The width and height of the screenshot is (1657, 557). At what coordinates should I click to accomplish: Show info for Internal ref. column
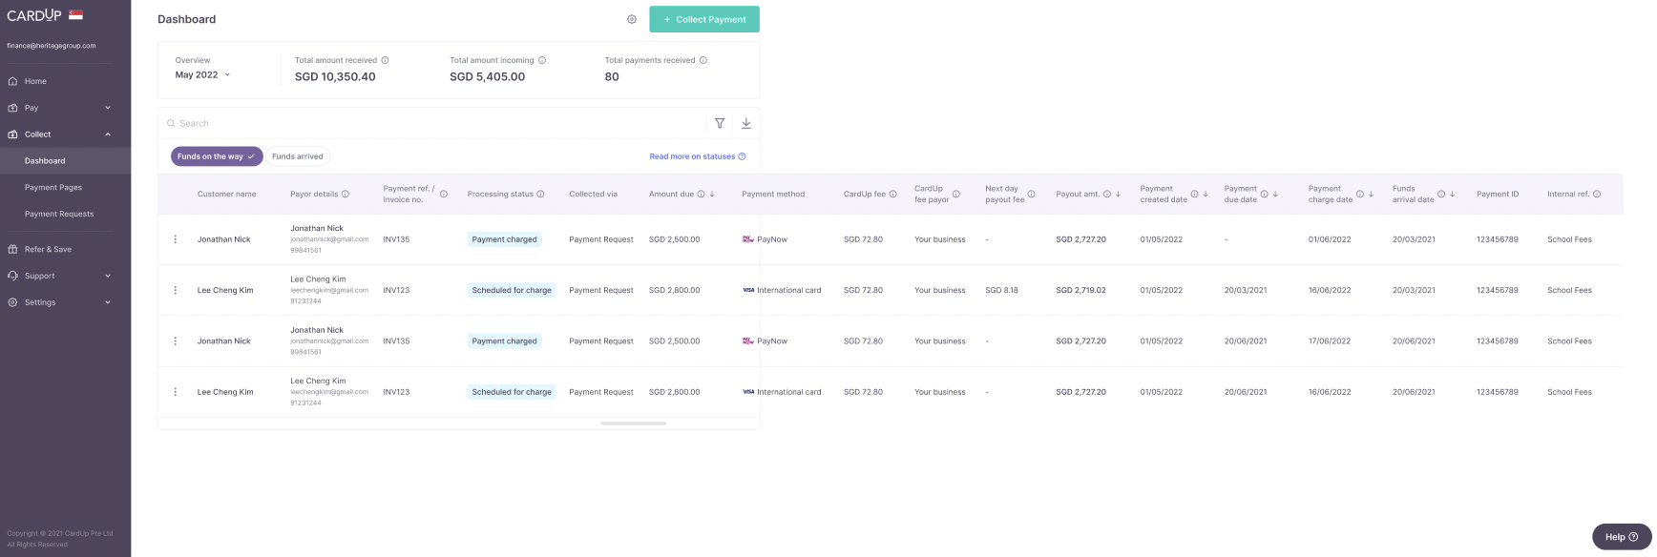point(1597,194)
